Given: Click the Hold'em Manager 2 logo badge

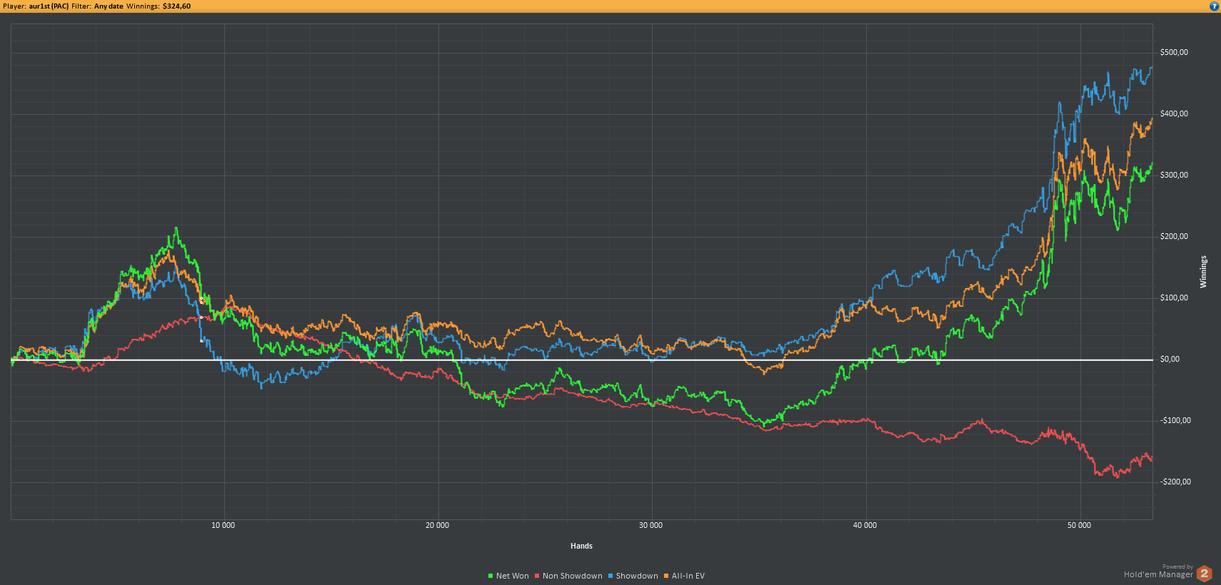Looking at the screenshot, I should coord(1205,573).
